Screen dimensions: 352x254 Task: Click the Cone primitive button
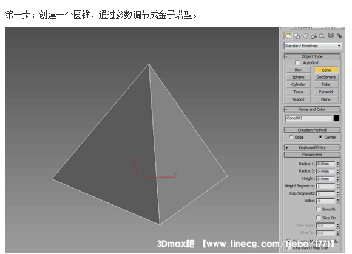pyautogui.click(x=326, y=70)
